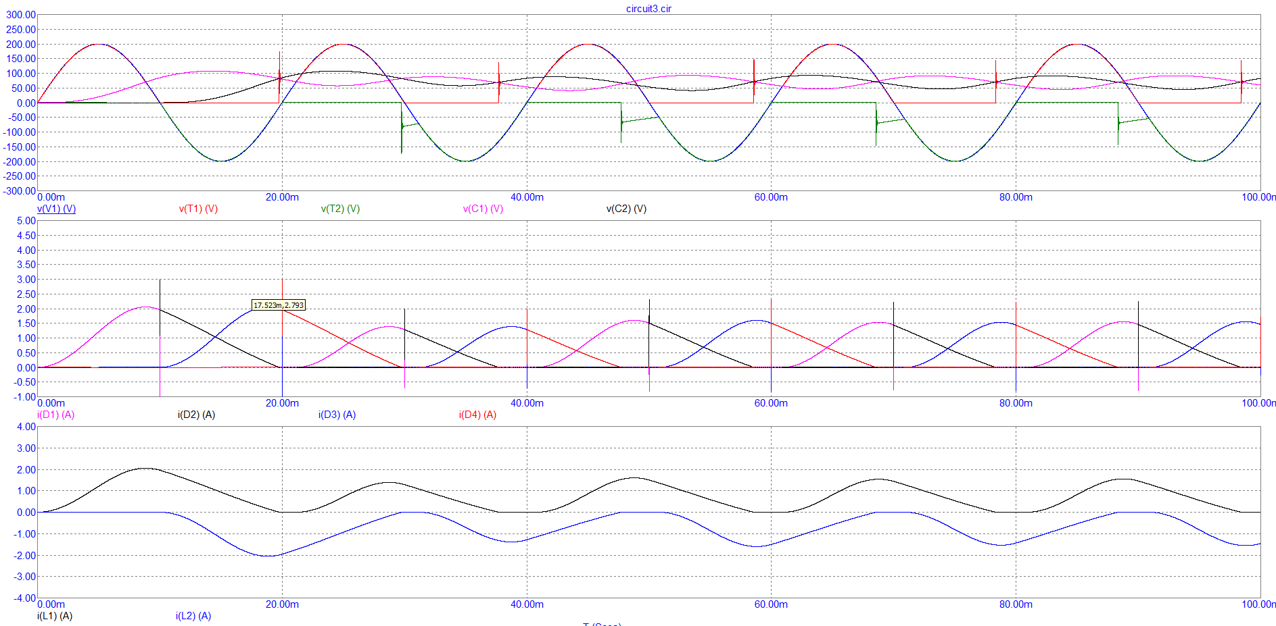
Task: Click 60.00m time label in top plot
Action: coord(771,197)
